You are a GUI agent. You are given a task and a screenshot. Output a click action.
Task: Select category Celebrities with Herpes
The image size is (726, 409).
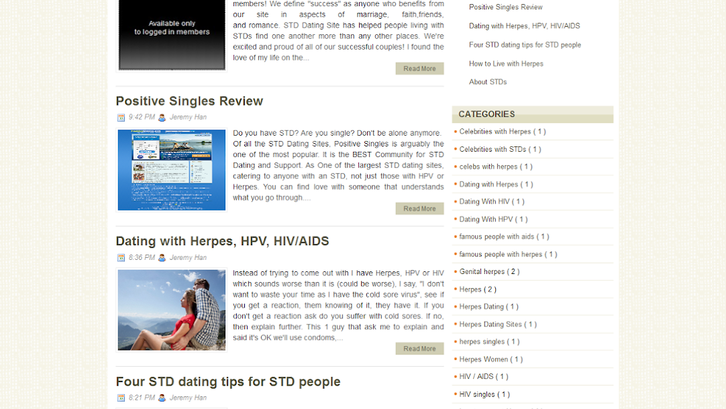(x=495, y=132)
